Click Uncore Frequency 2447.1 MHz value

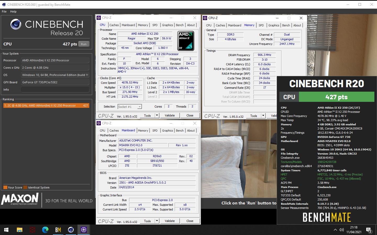point(287,44)
